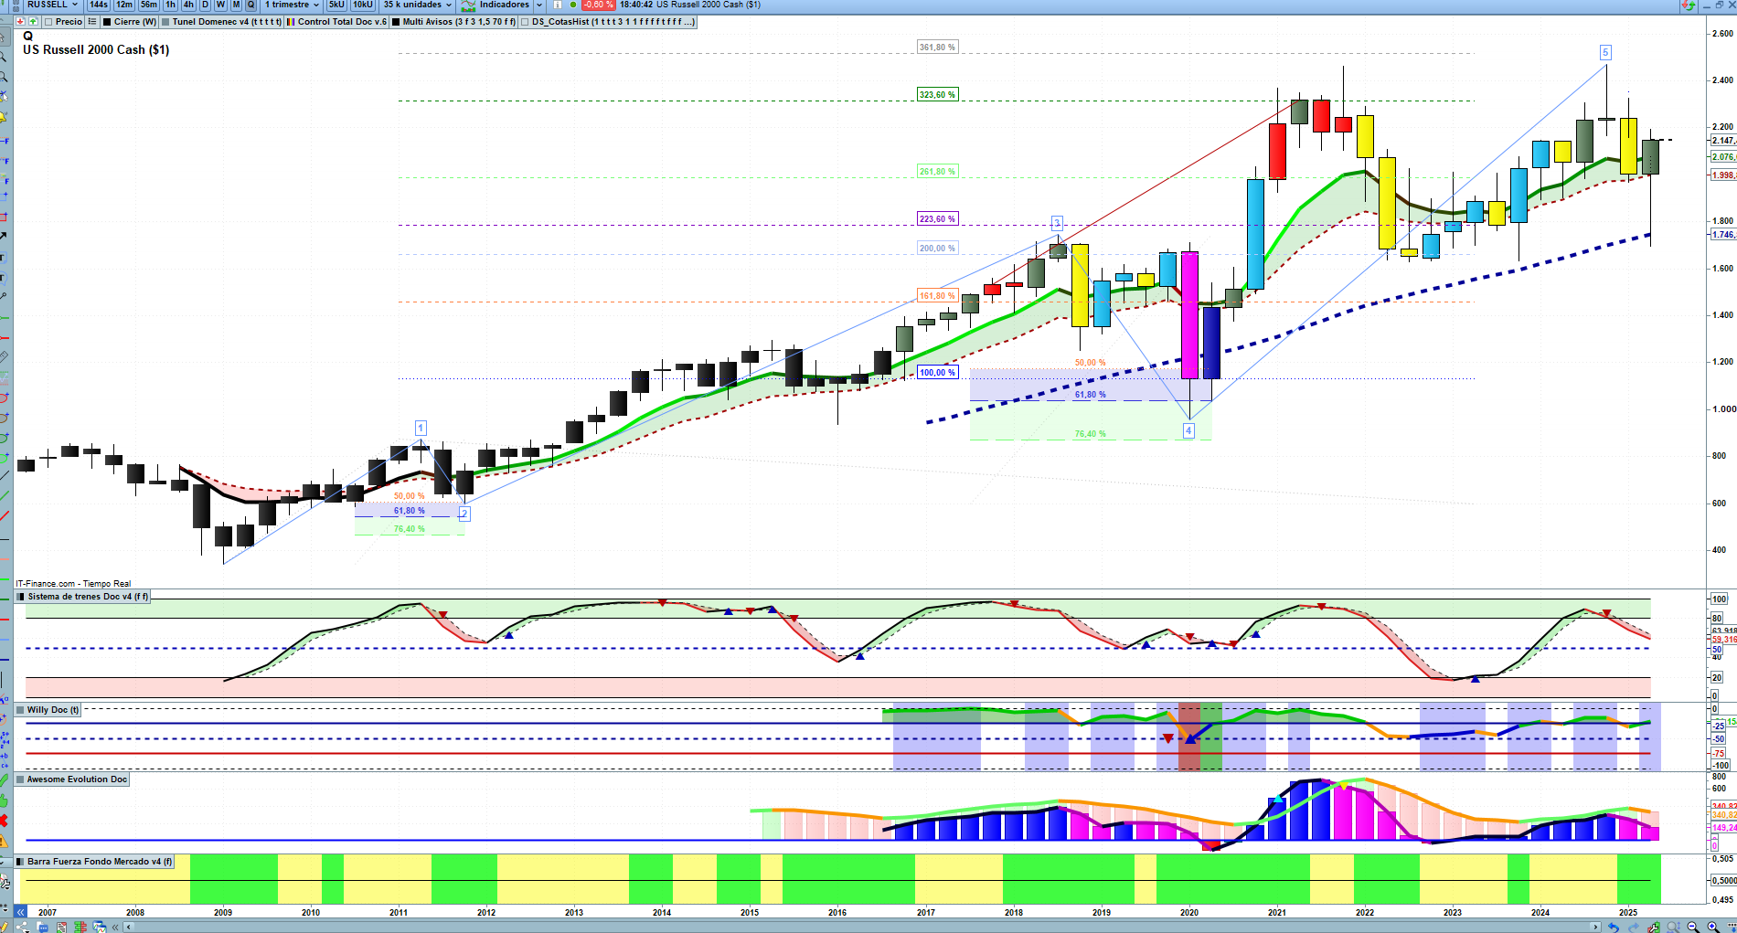Toggle the Cierre (W) indicator label
Image resolution: width=1737 pixels, height=933 pixels.
[130, 21]
